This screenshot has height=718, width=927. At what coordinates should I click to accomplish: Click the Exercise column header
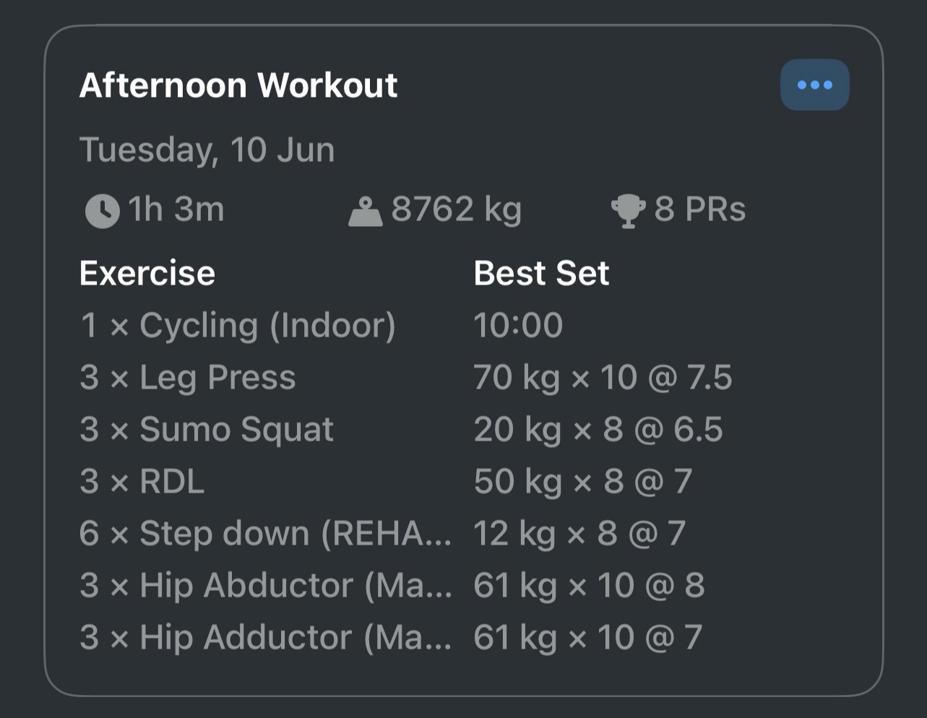pyautogui.click(x=147, y=273)
